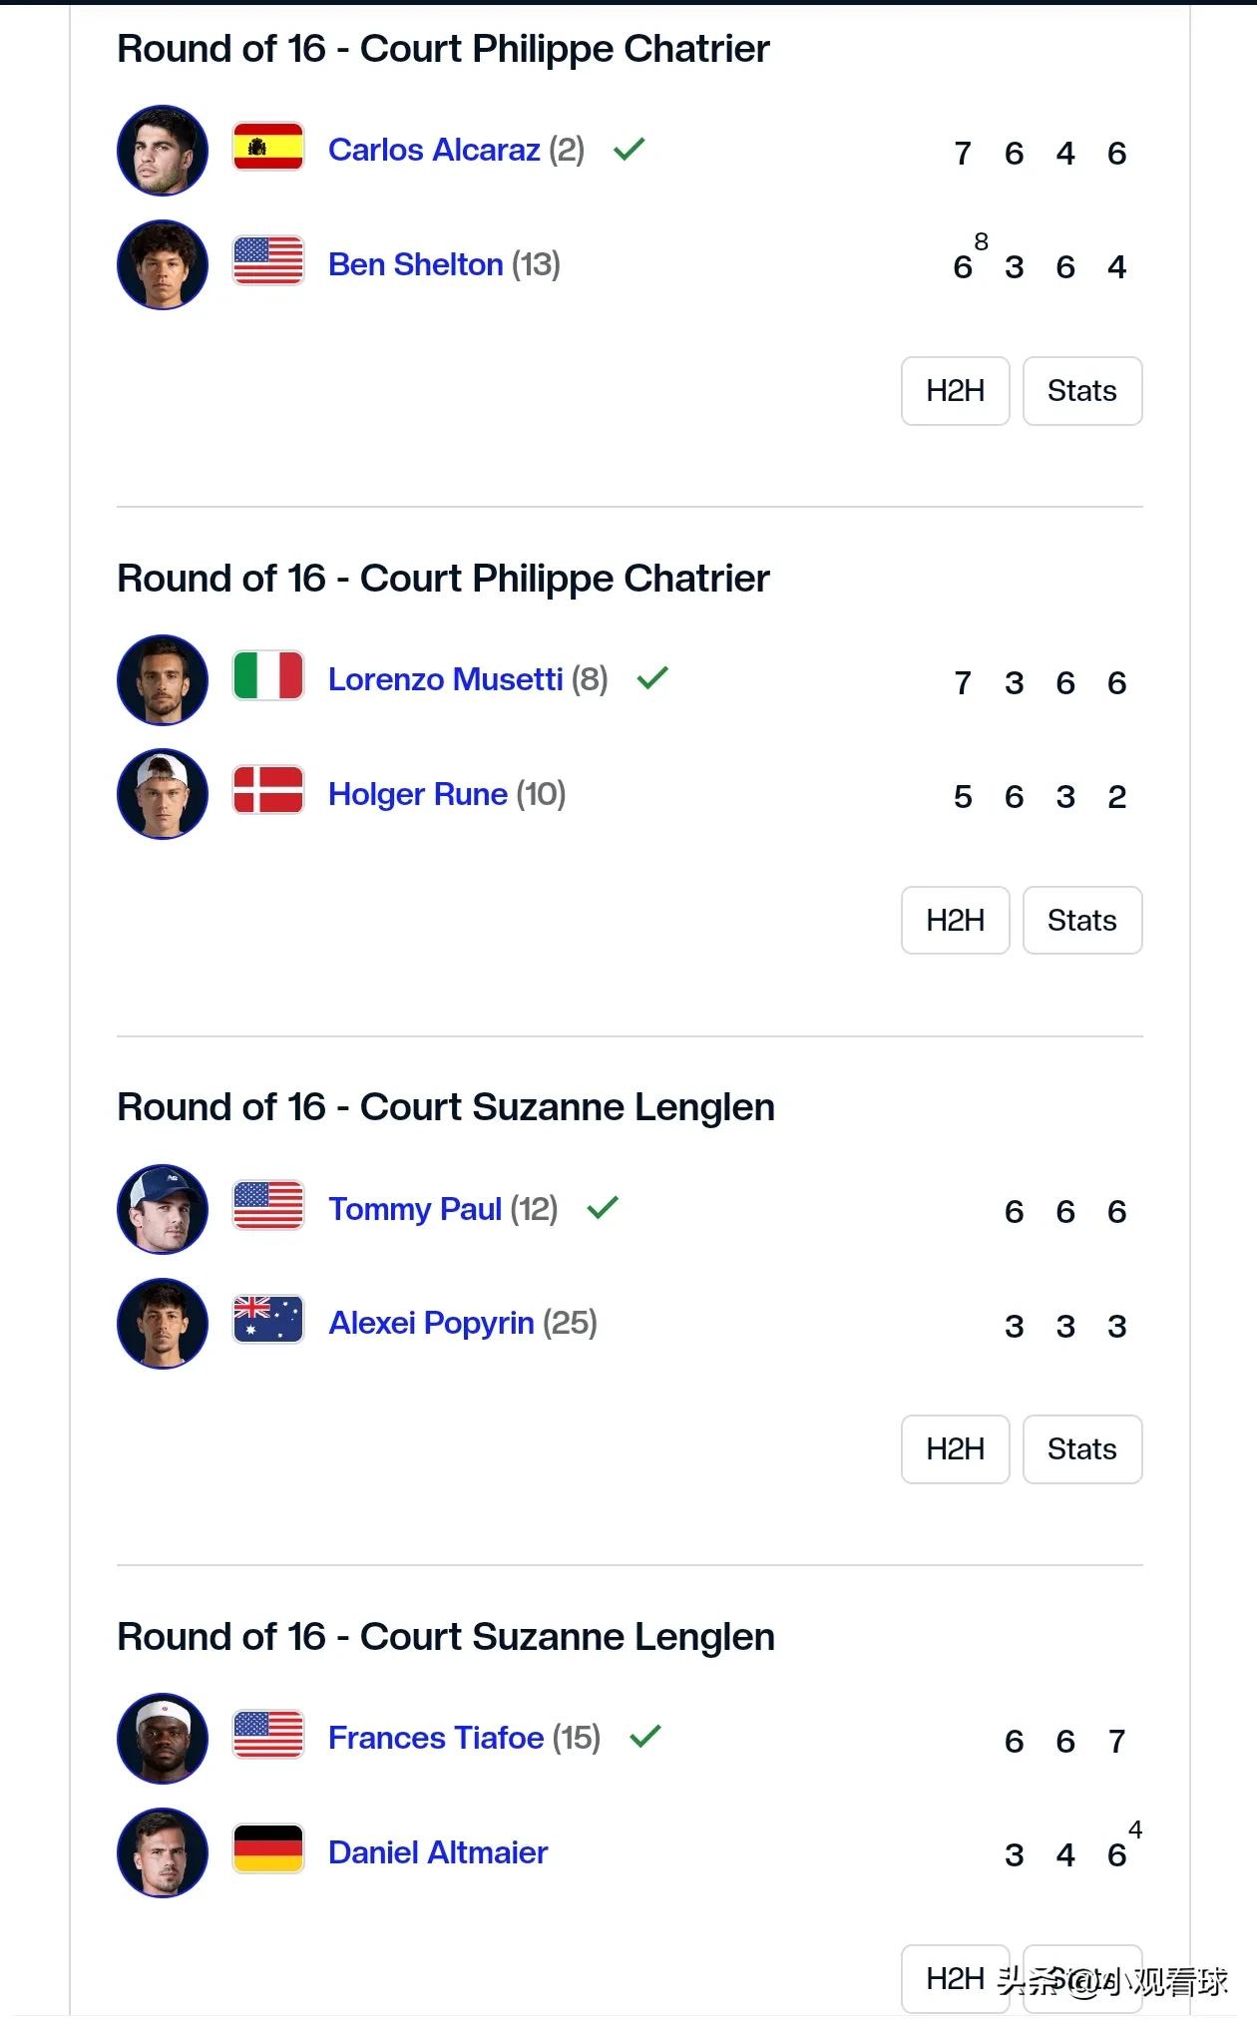Click the Denmark flag beside Holger Rune
The width and height of the screenshot is (1257, 2026).
click(x=268, y=791)
